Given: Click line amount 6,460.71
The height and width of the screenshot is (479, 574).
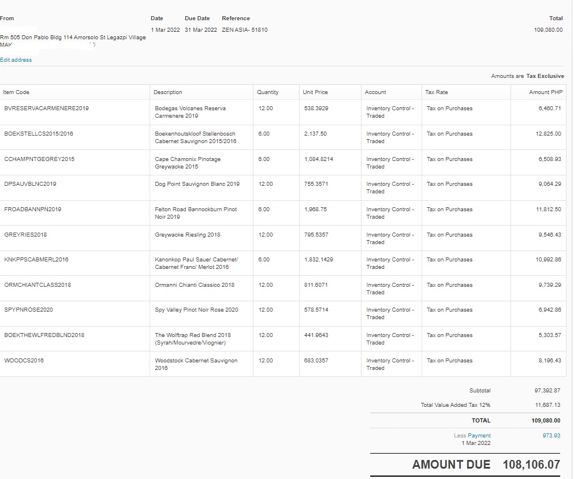Looking at the screenshot, I should pyautogui.click(x=550, y=108).
